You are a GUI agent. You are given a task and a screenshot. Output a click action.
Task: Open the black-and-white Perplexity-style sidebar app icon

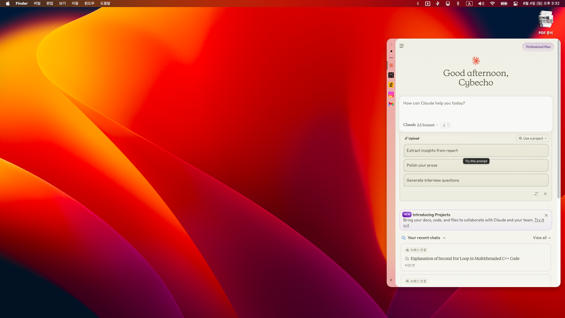click(391, 75)
